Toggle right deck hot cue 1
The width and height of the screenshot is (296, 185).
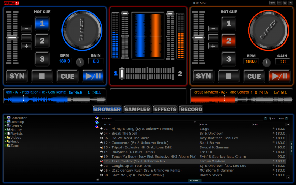tap(229, 23)
